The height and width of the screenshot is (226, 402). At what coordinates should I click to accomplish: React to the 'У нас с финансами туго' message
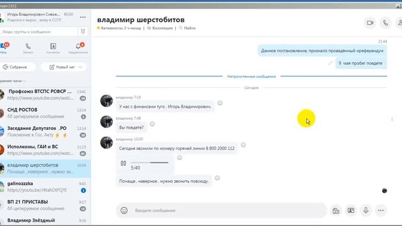220,103
